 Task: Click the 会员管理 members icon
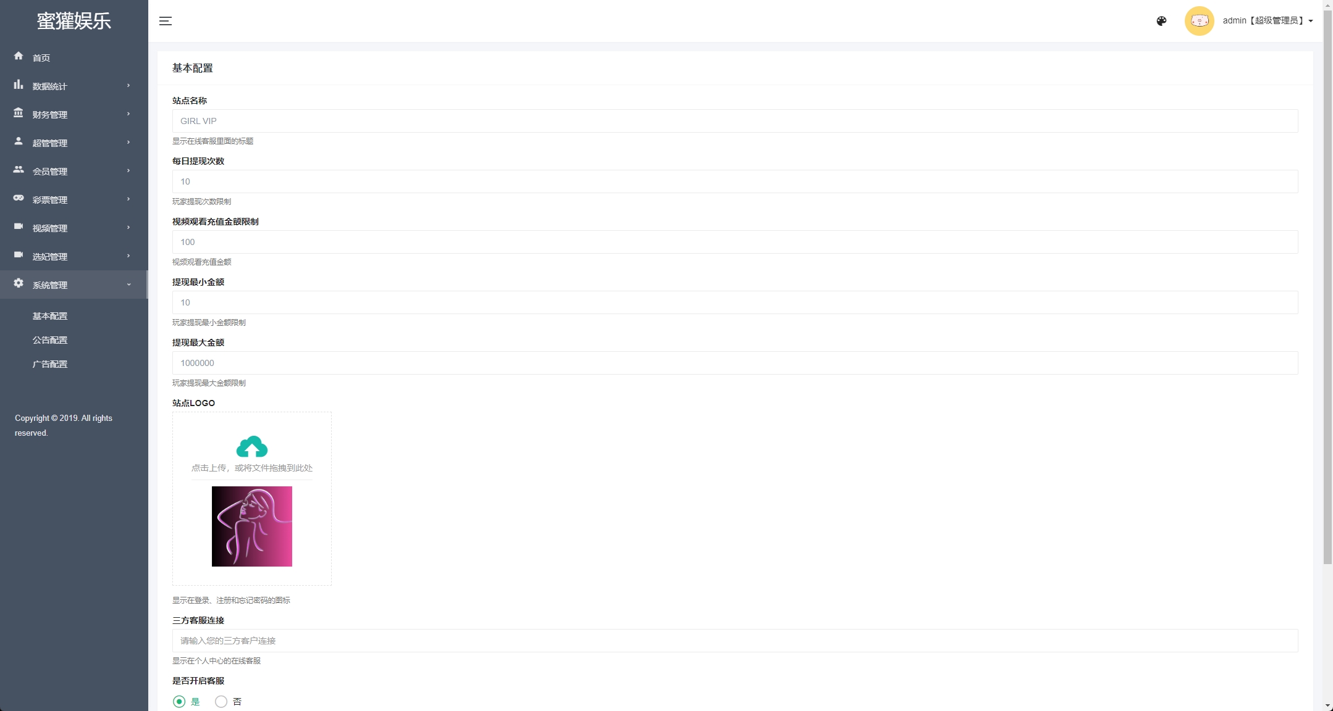pyautogui.click(x=19, y=170)
